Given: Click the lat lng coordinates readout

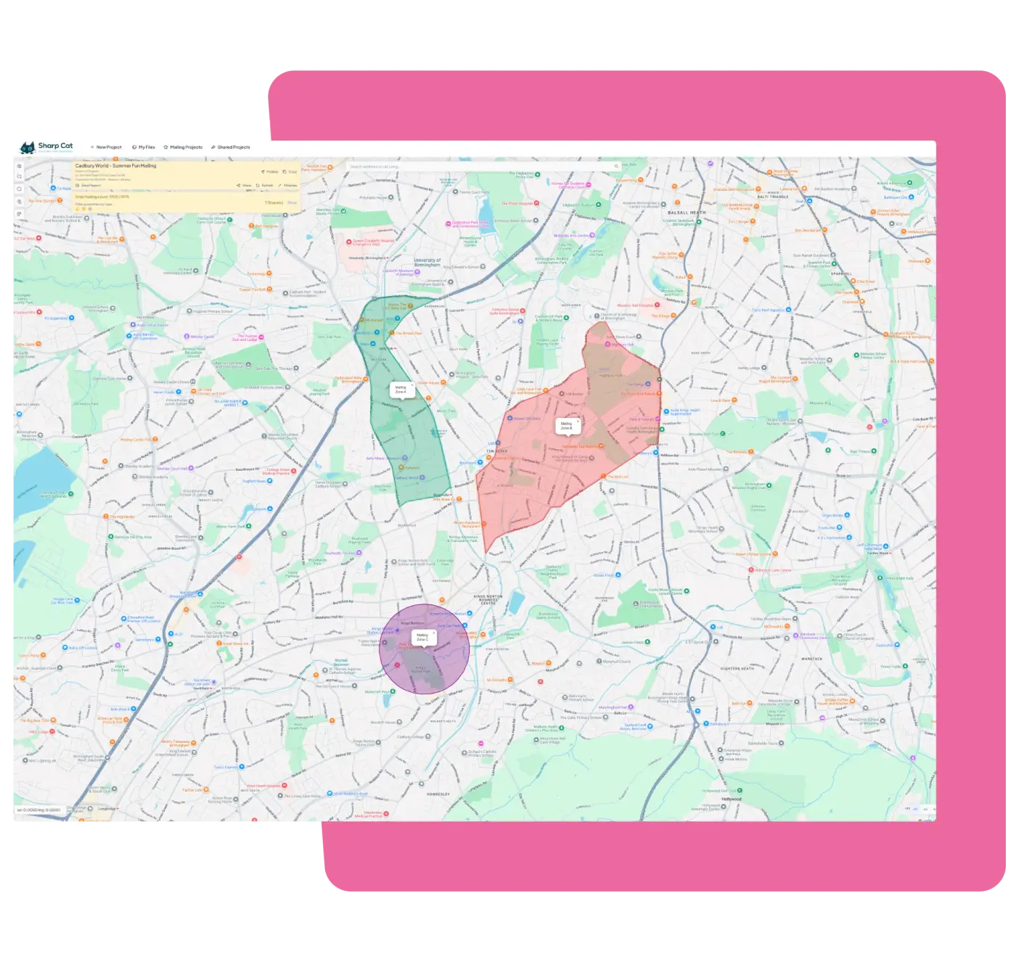Looking at the screenshot, I should [39, 810].
